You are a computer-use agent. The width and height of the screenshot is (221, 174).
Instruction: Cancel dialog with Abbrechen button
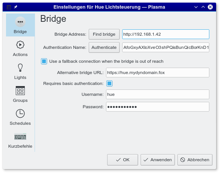[195, 160]
